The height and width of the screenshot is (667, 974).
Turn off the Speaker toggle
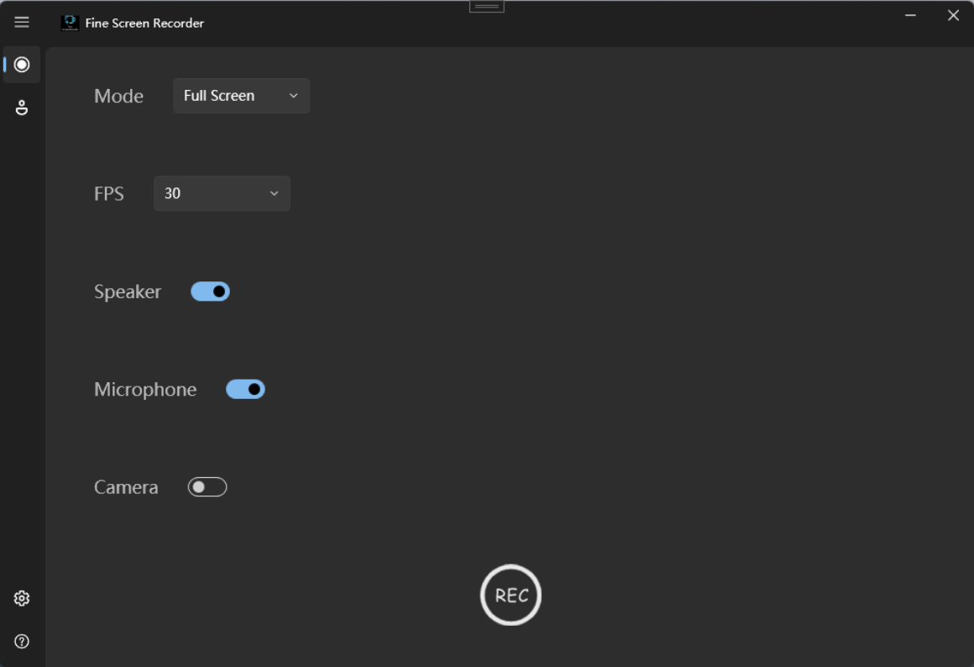coord(210,291)
